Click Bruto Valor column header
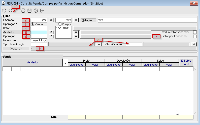The image size is (200, 125). [x=95, y=65]
